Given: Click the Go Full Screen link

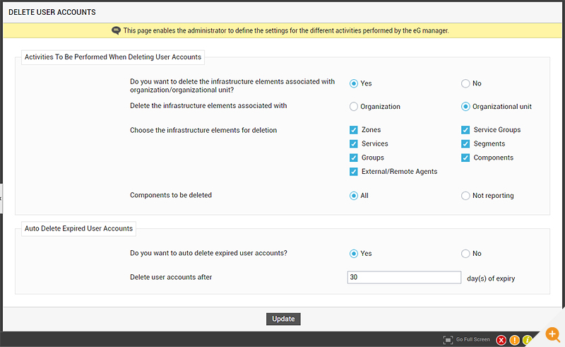Looking at the screenshot, I should coord(472,340).
